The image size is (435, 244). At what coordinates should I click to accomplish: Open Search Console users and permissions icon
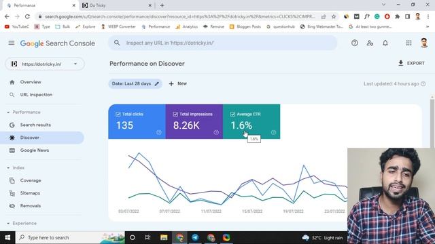[370, 43]
